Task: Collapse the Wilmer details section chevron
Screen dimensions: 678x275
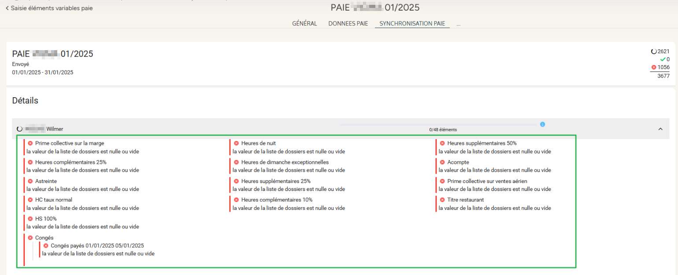Action: click(x=660, y=129)
